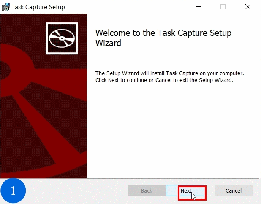
Task: Click the "Click Next to continue" instruction line
Action: point(164,80)
